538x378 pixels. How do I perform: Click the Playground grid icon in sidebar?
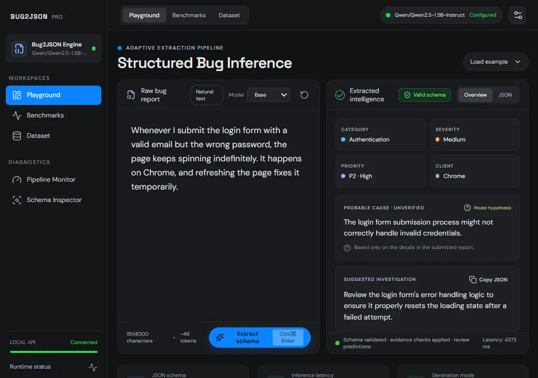(17, 95)
